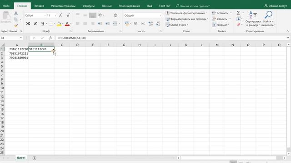291x163 pixels.
Task: Click the Paste clipboard icon
Action: (x=6, y=15)
